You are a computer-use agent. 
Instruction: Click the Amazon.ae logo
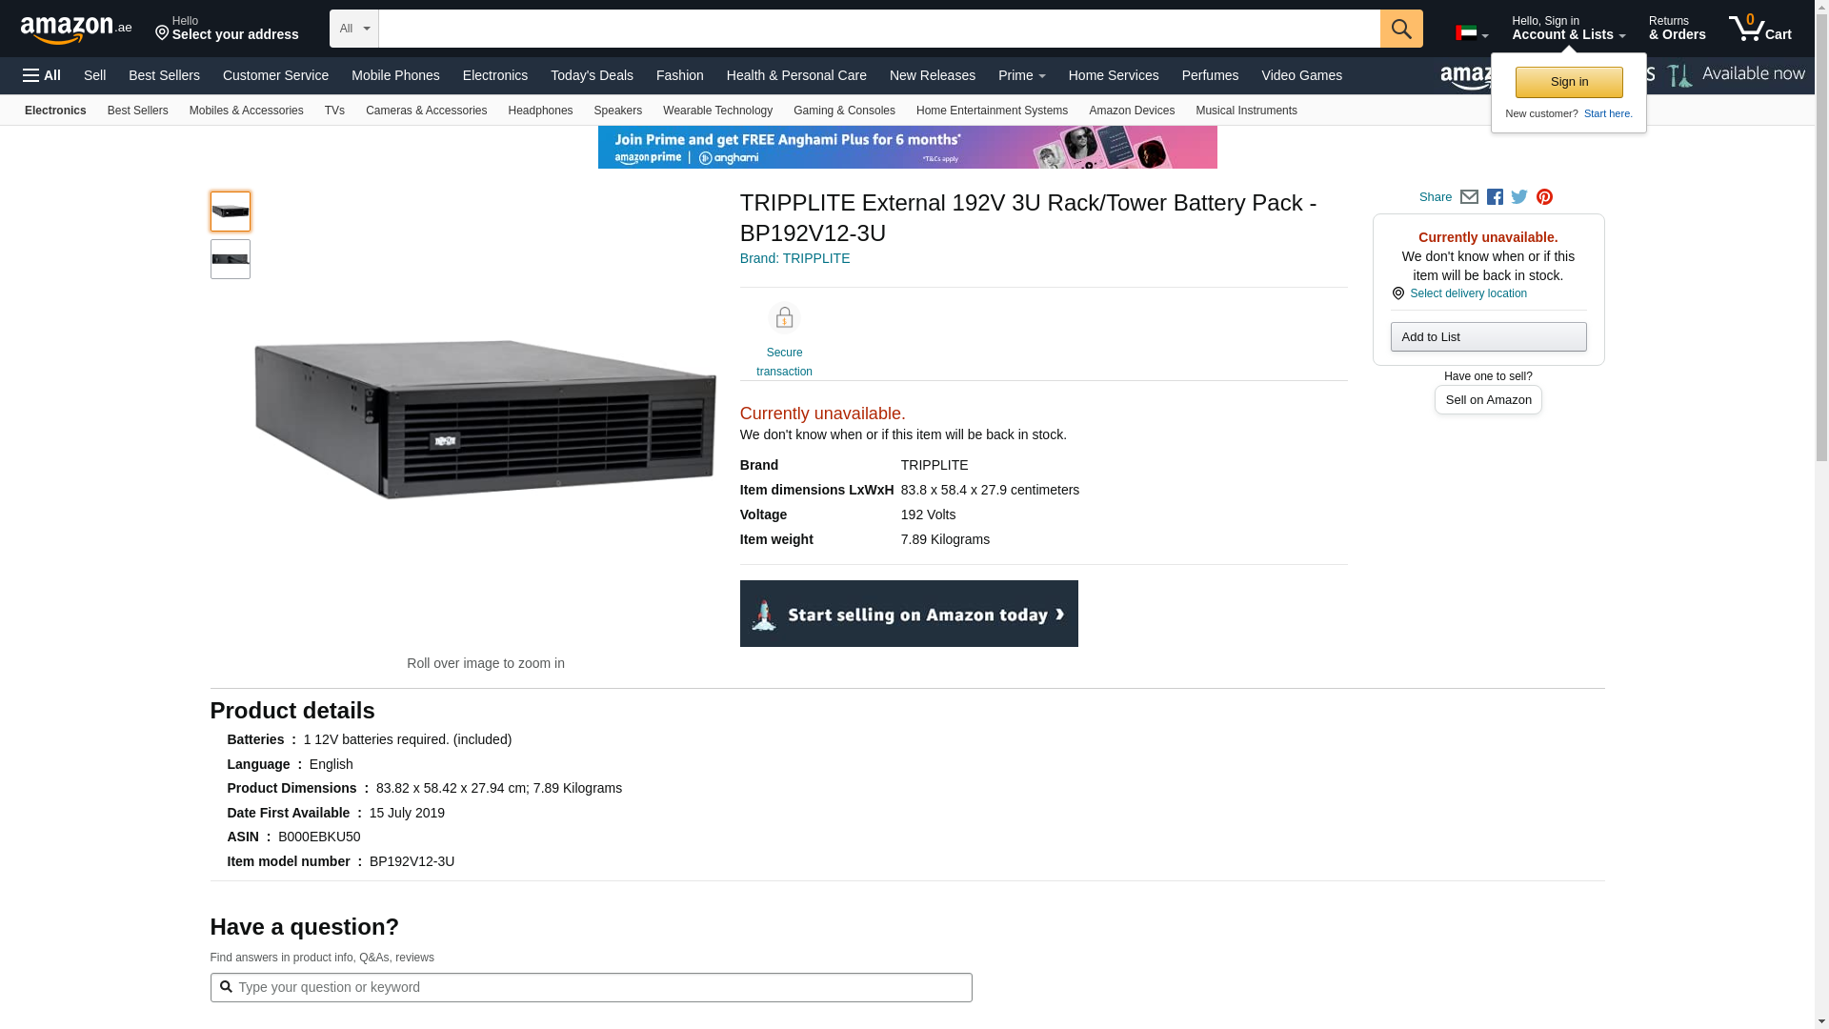[x=76, y=30]
